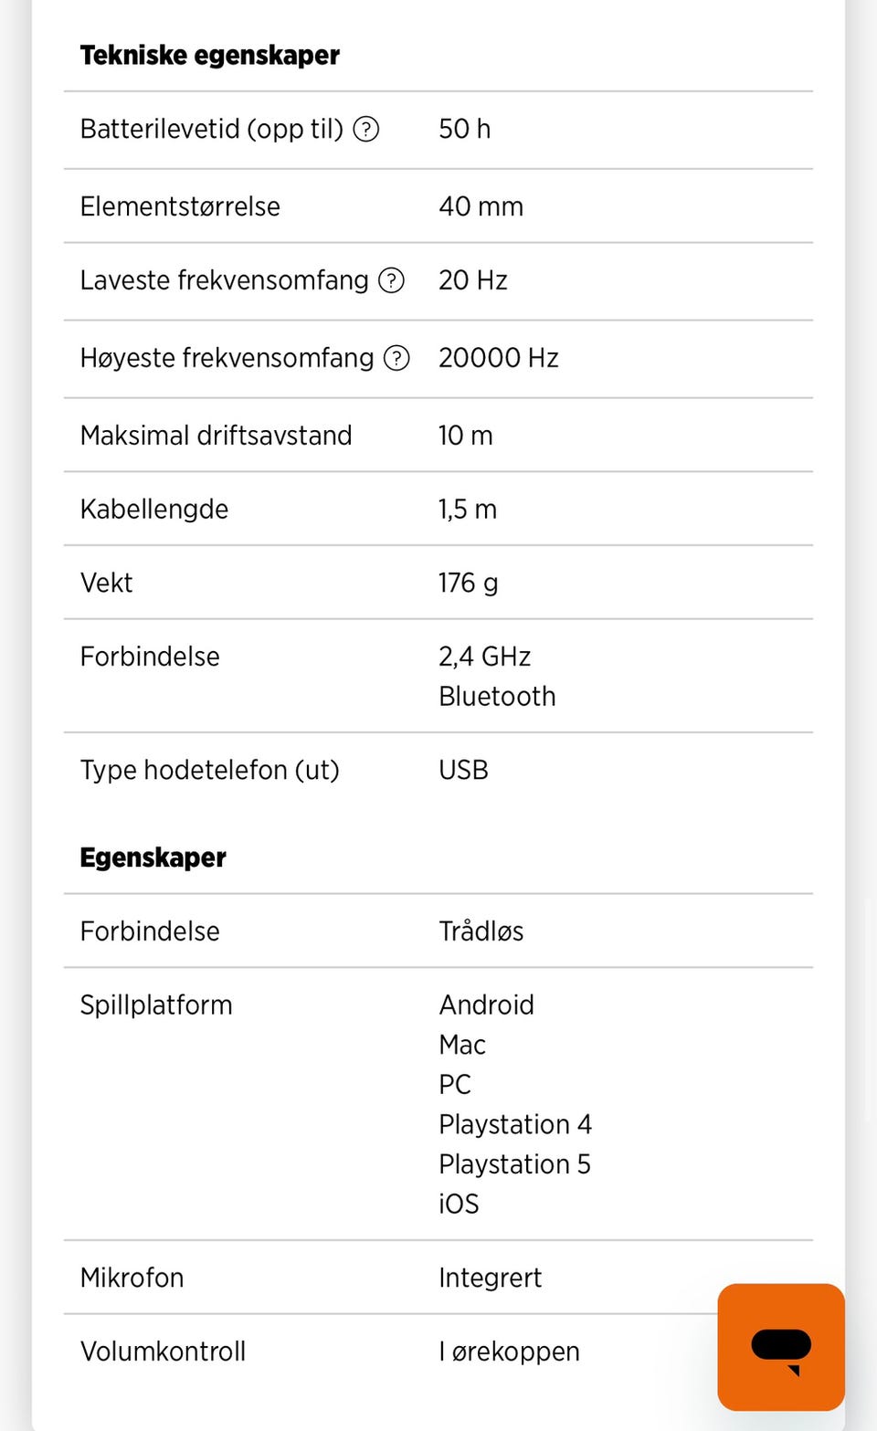Select the 2,4 GHz connection value
Image resolution: width=877 pixels, height=1431 pixels.
[484, 657]
